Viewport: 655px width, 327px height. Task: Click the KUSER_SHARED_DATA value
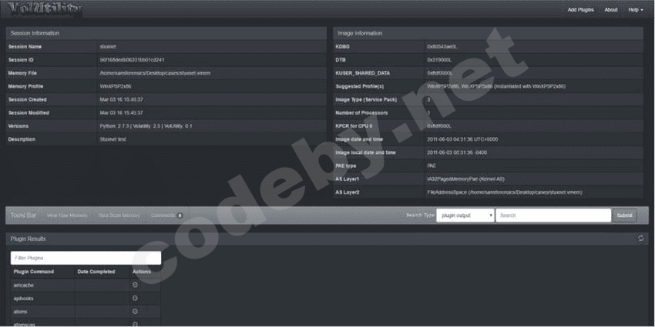click(x=440, y=73)
